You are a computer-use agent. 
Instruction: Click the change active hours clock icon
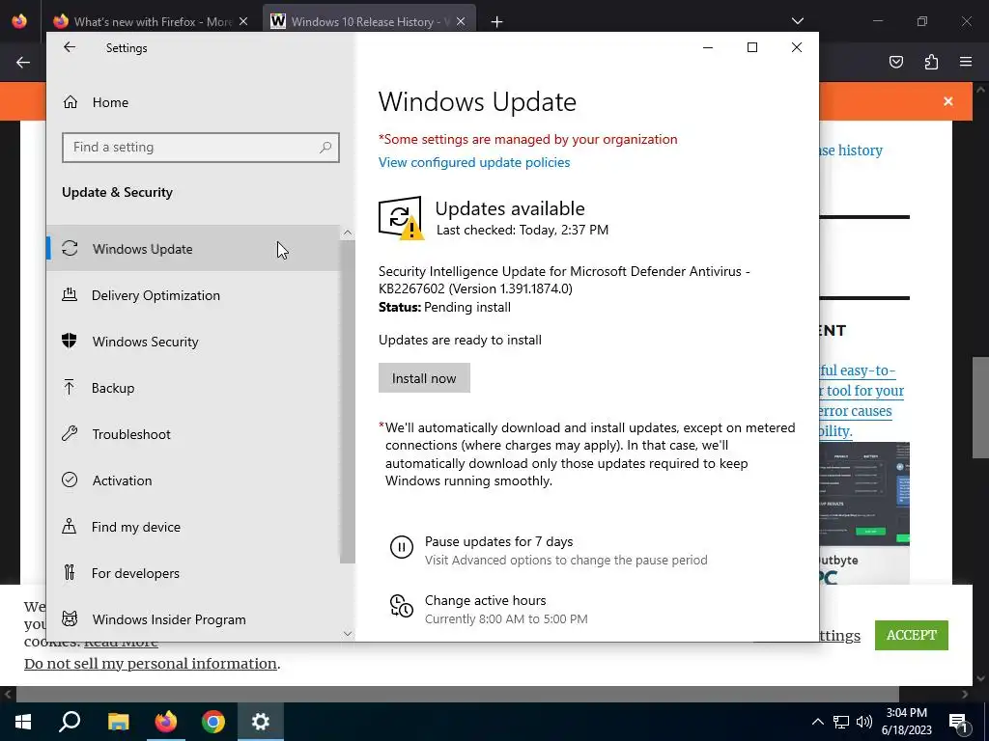pyautogui.click(x=401, y=606)
